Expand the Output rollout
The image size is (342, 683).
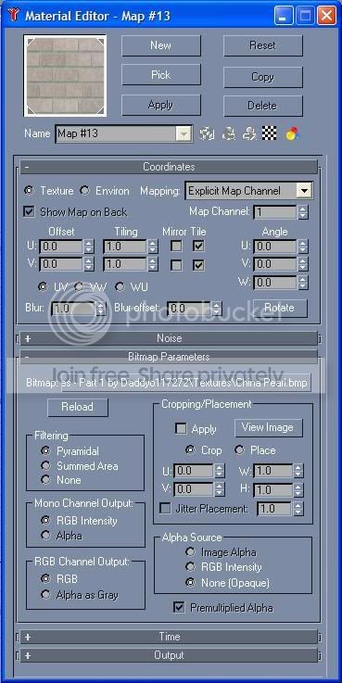click(169, 655)
